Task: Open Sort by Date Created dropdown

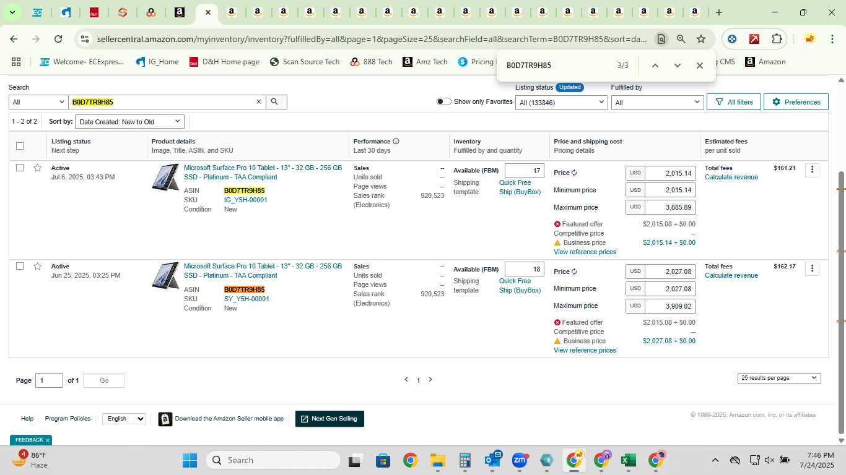Action: (x=129, y=122)
